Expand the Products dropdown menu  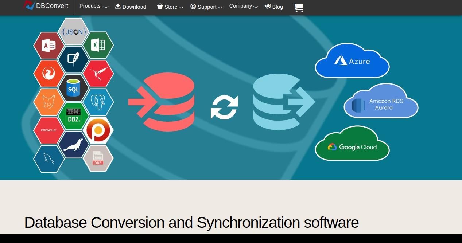click(94, 6)
